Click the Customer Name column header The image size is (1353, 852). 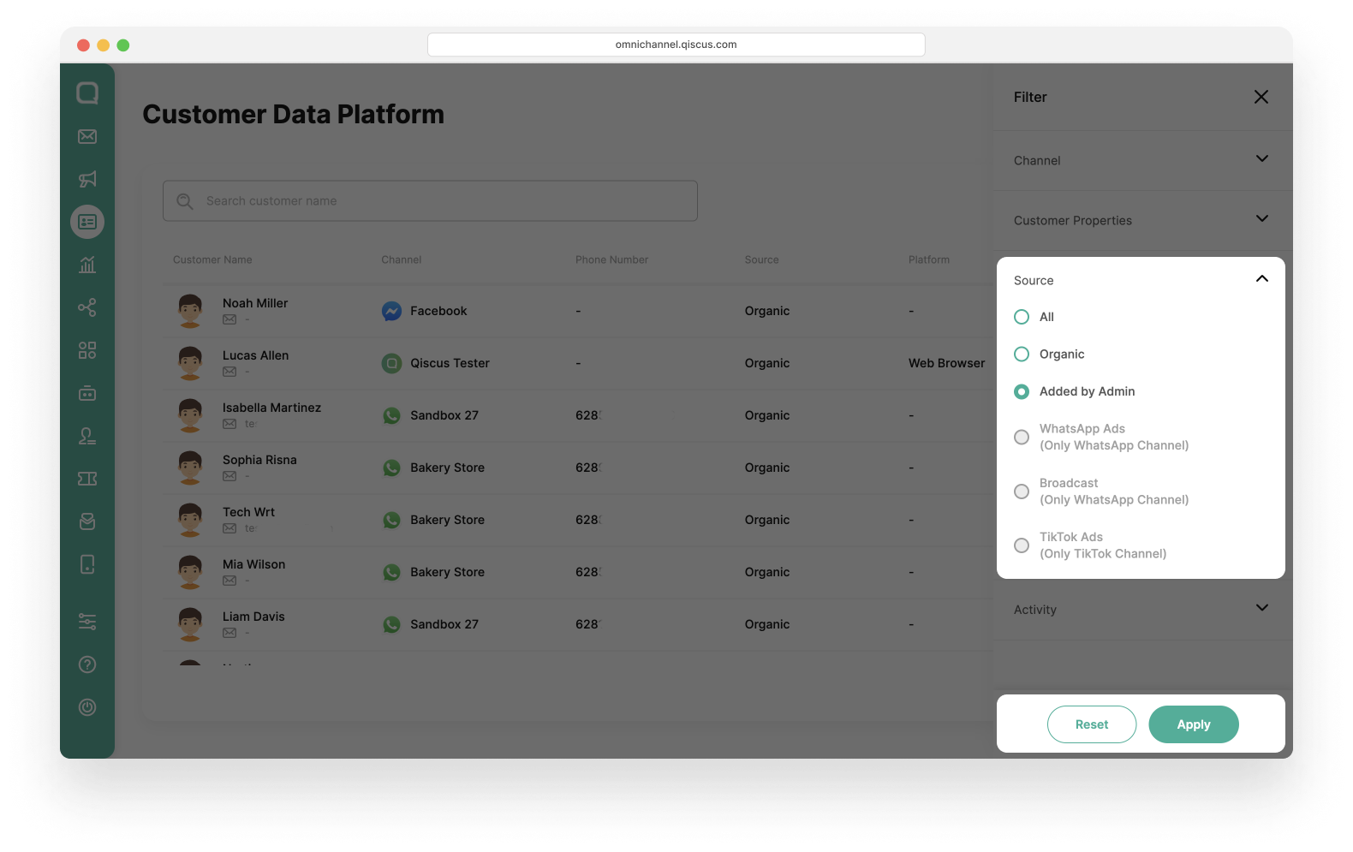pos(212,260)
